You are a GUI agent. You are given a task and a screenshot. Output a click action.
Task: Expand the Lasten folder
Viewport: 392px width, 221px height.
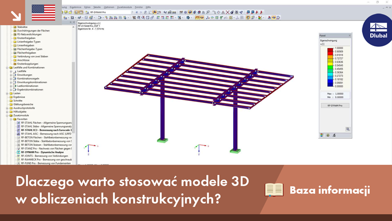point(7,93)
